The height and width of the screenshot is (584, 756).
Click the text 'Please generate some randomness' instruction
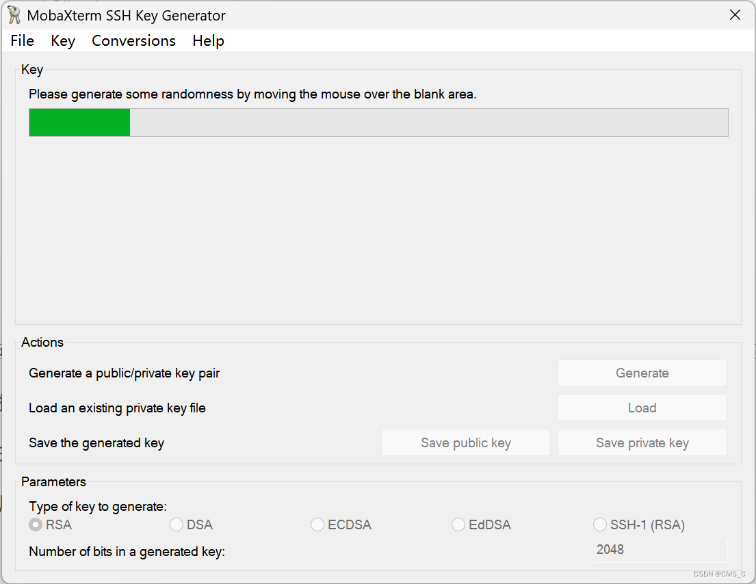point(252,94)
